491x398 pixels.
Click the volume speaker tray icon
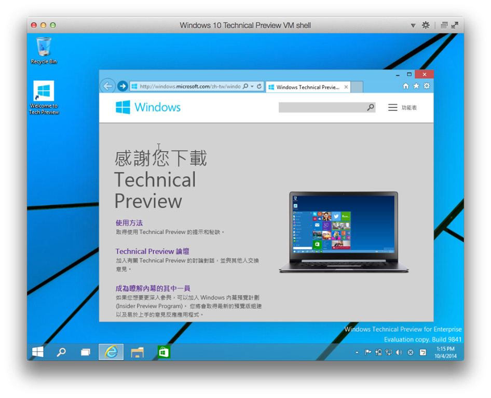[399, 353]
